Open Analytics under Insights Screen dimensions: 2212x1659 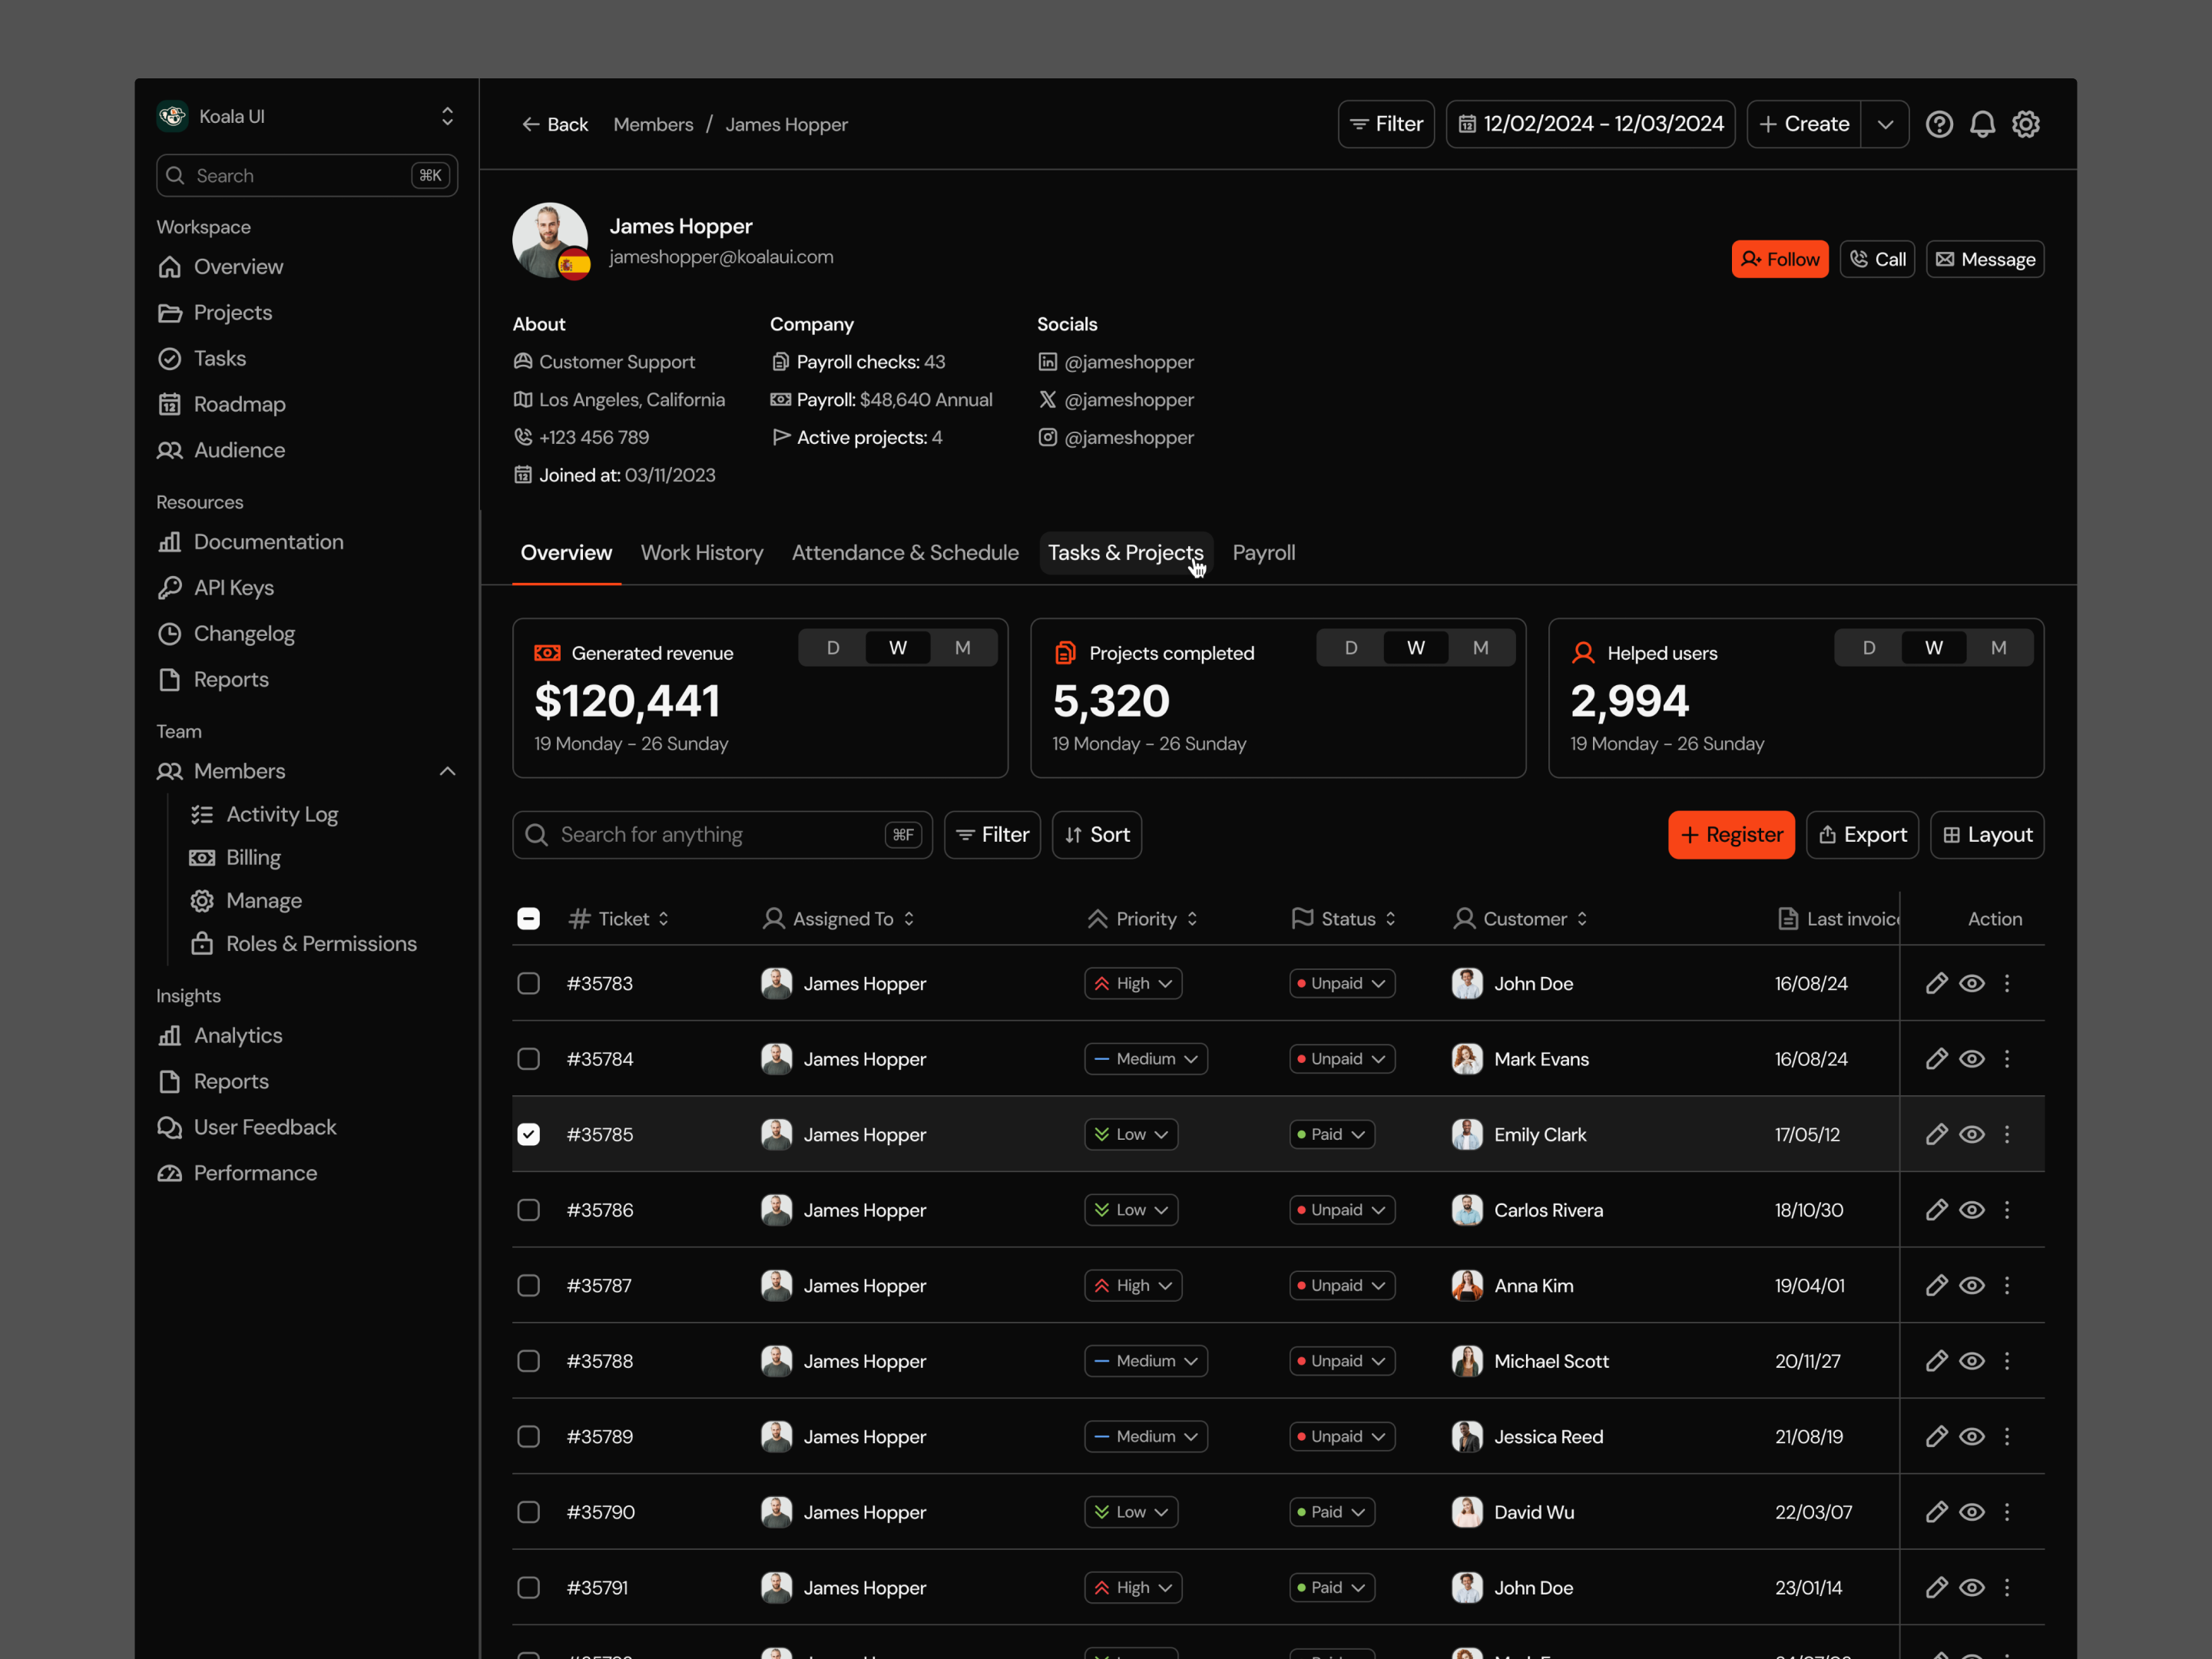[x=238, y=1035]
